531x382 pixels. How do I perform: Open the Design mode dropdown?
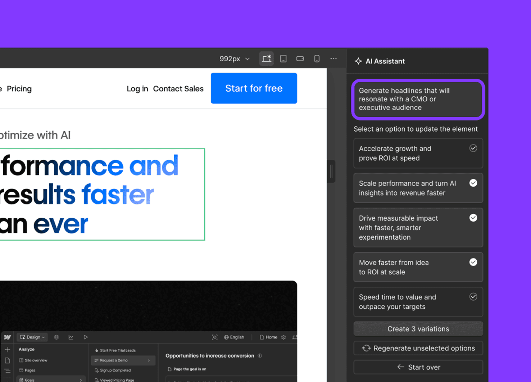32,337
